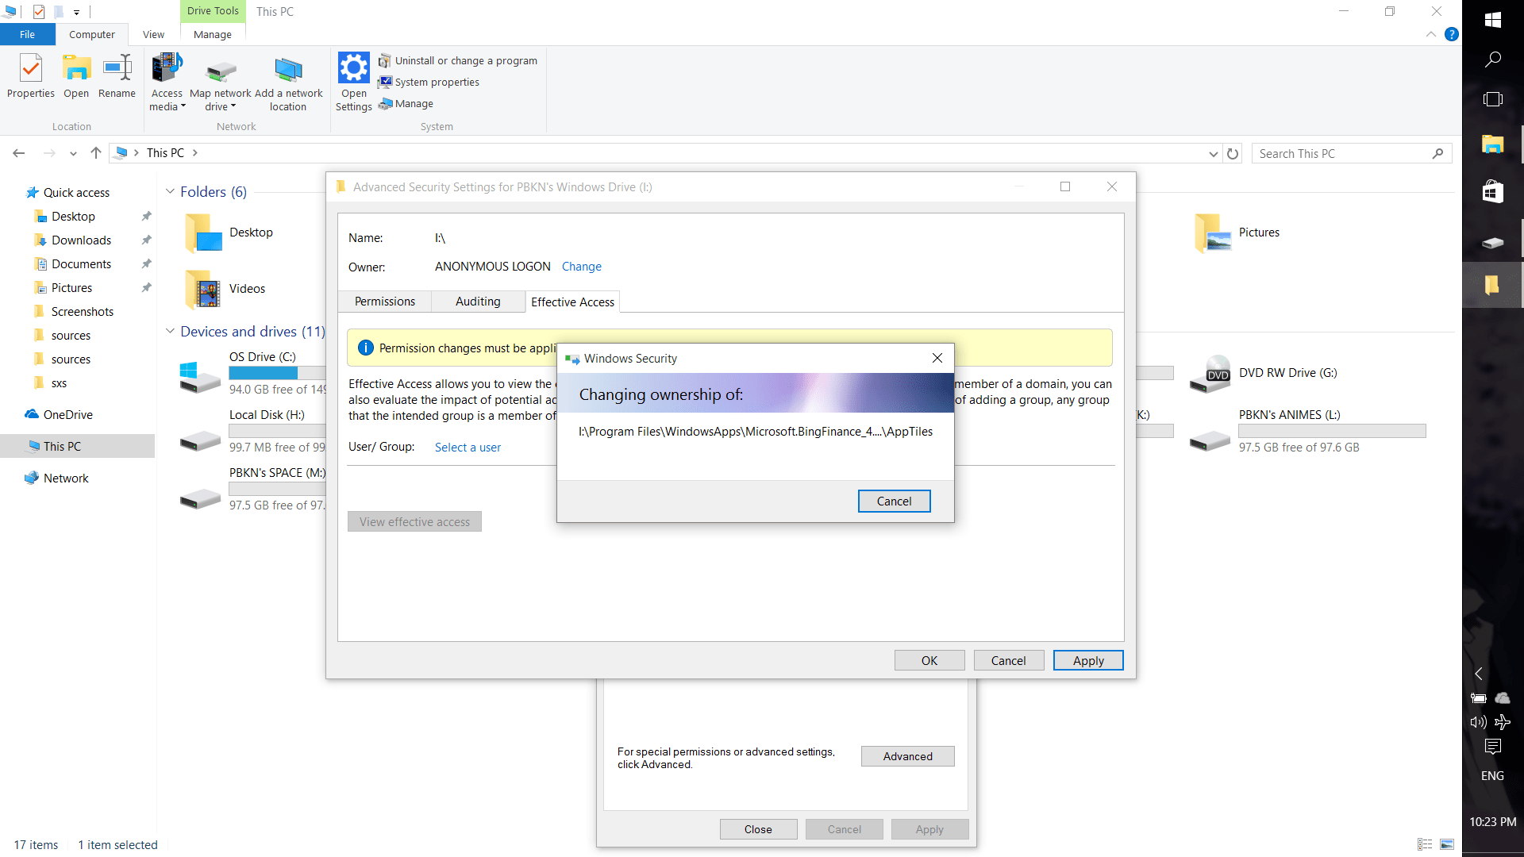Click the refresh button beside address bar
Screen dimensions: 1524x857
click(1233, 154)
